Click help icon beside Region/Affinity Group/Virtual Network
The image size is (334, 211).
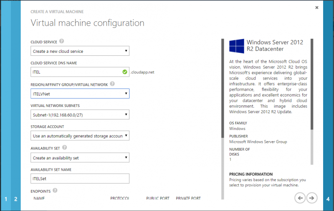click(112, 84)
